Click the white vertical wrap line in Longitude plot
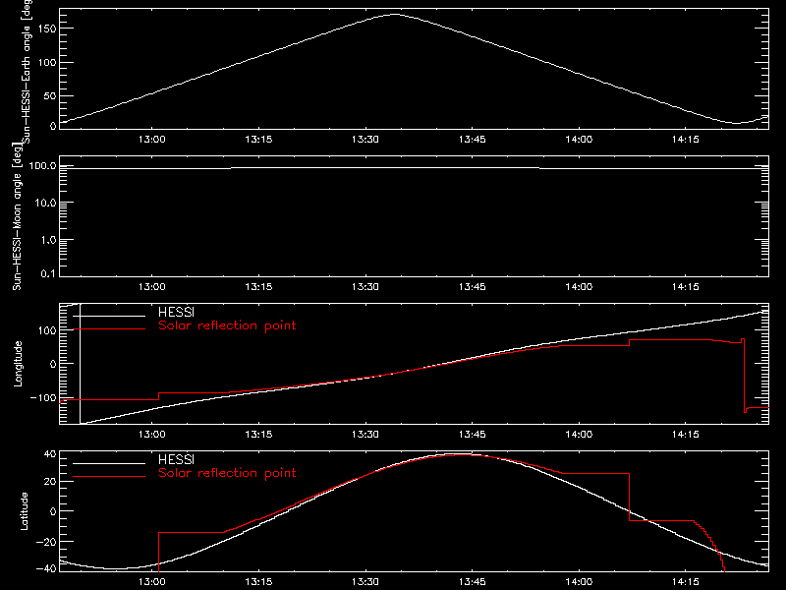The width and height of the screenshot is (786, 590). point(81,364)
